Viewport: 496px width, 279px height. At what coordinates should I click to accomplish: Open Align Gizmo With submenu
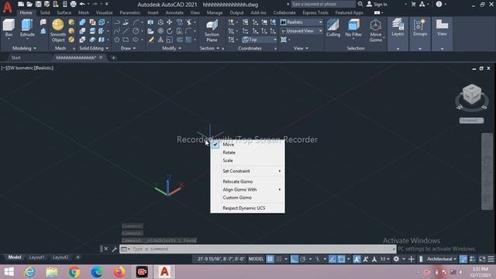coord(248,189)
